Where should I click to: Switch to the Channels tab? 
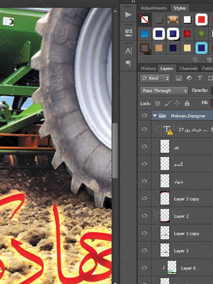188,68
